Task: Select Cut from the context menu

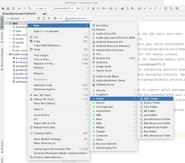Action: (x=59, y=37)
